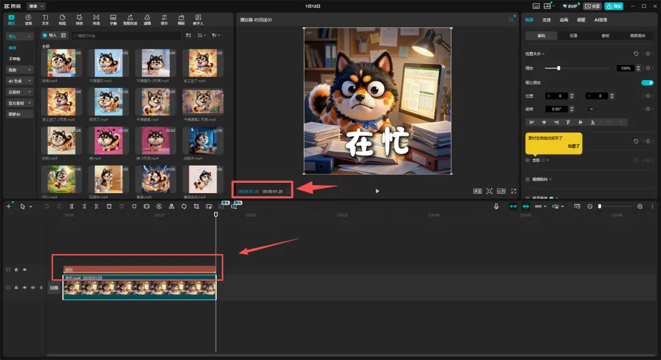Click the crop icon in timeline toolbar

point(196,207)
